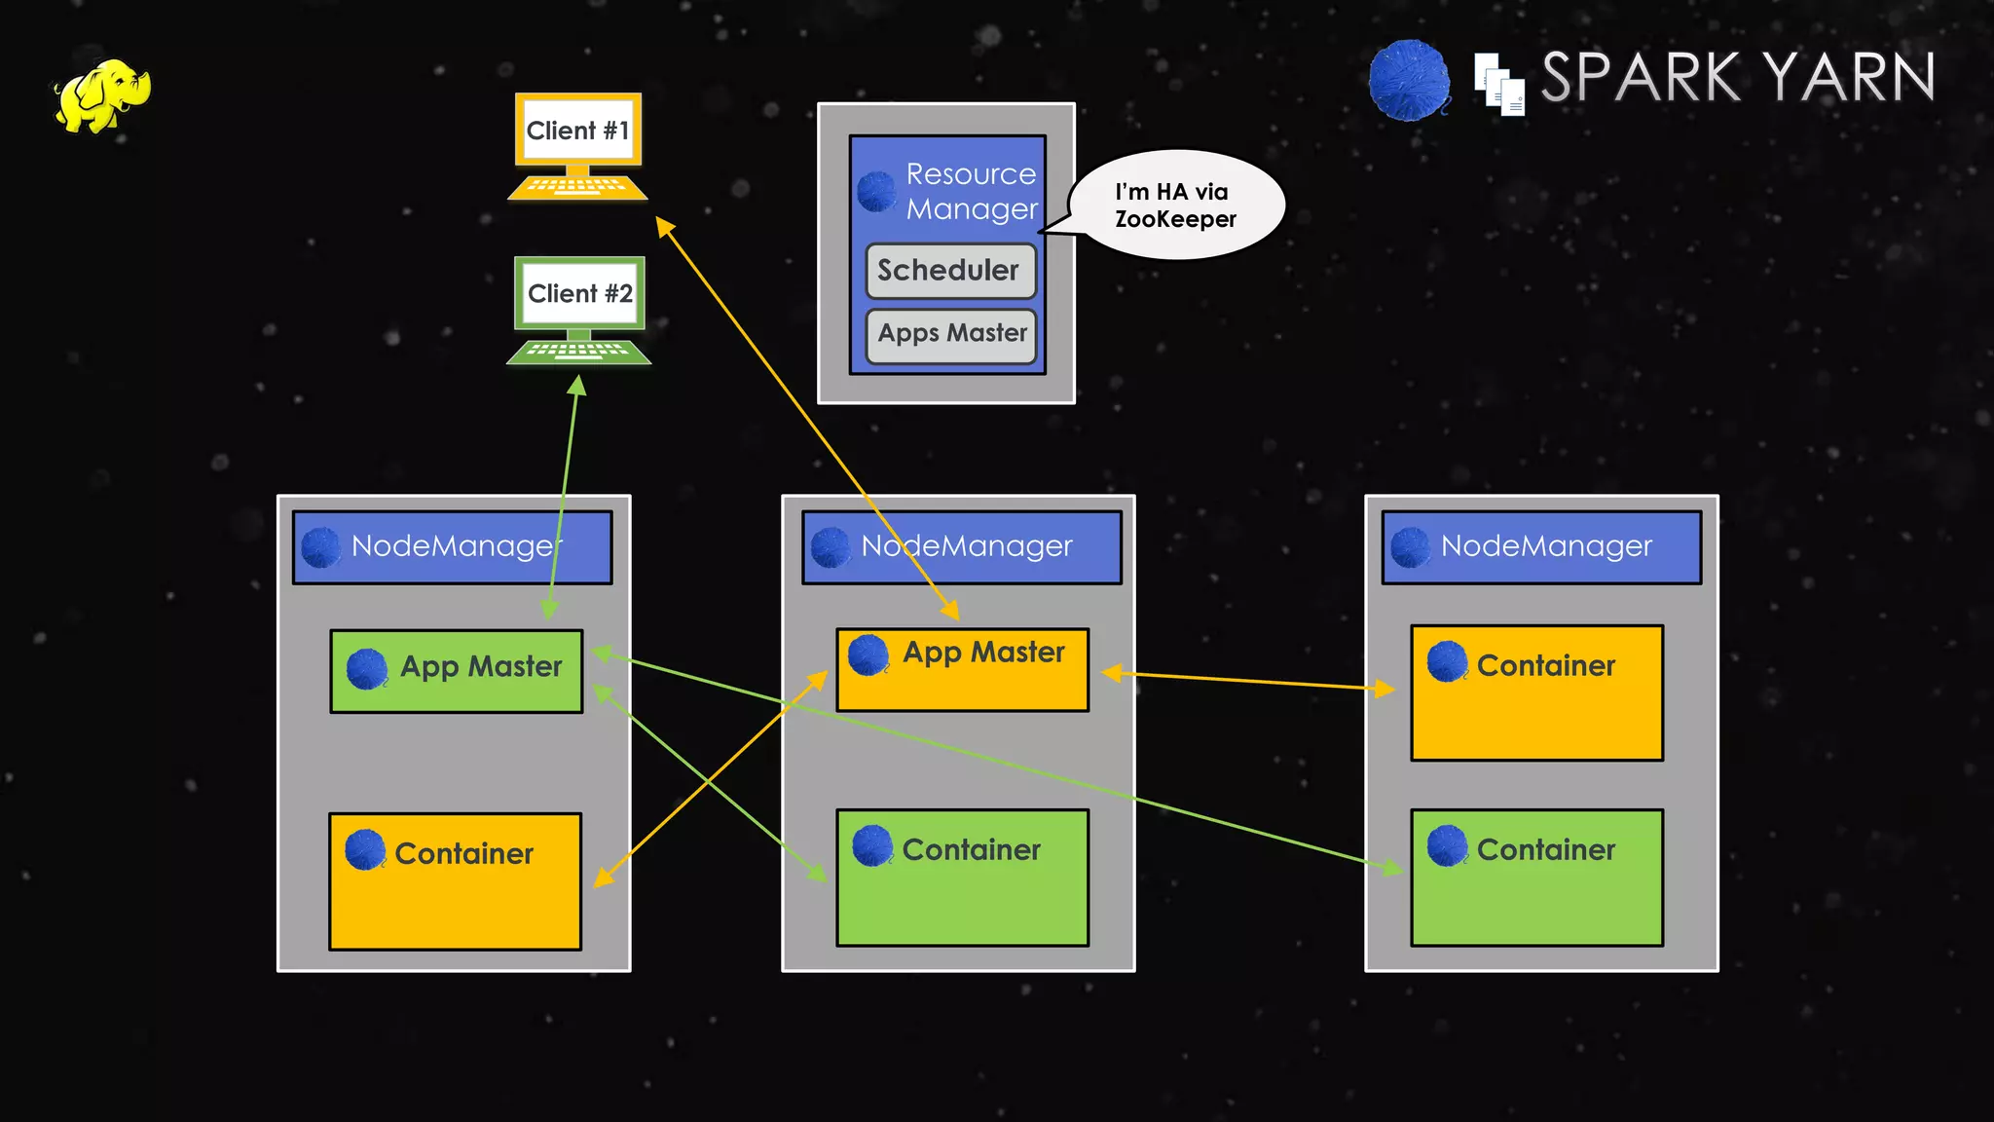The width and height of the screenshot is (1994, 1122).
Task: Click the Scheduler box
Action: tap(949, 270)
